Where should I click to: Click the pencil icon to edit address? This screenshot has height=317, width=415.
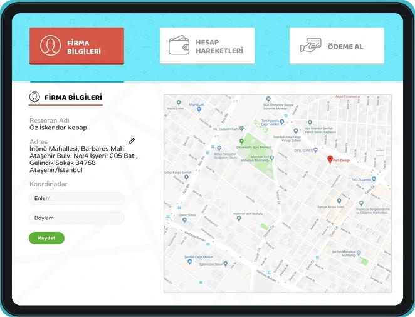[132, 141]
